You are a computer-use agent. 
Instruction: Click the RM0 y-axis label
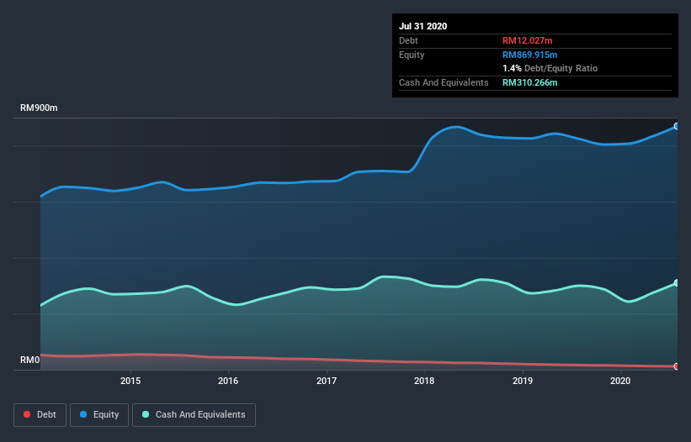[x=30, y=360]
